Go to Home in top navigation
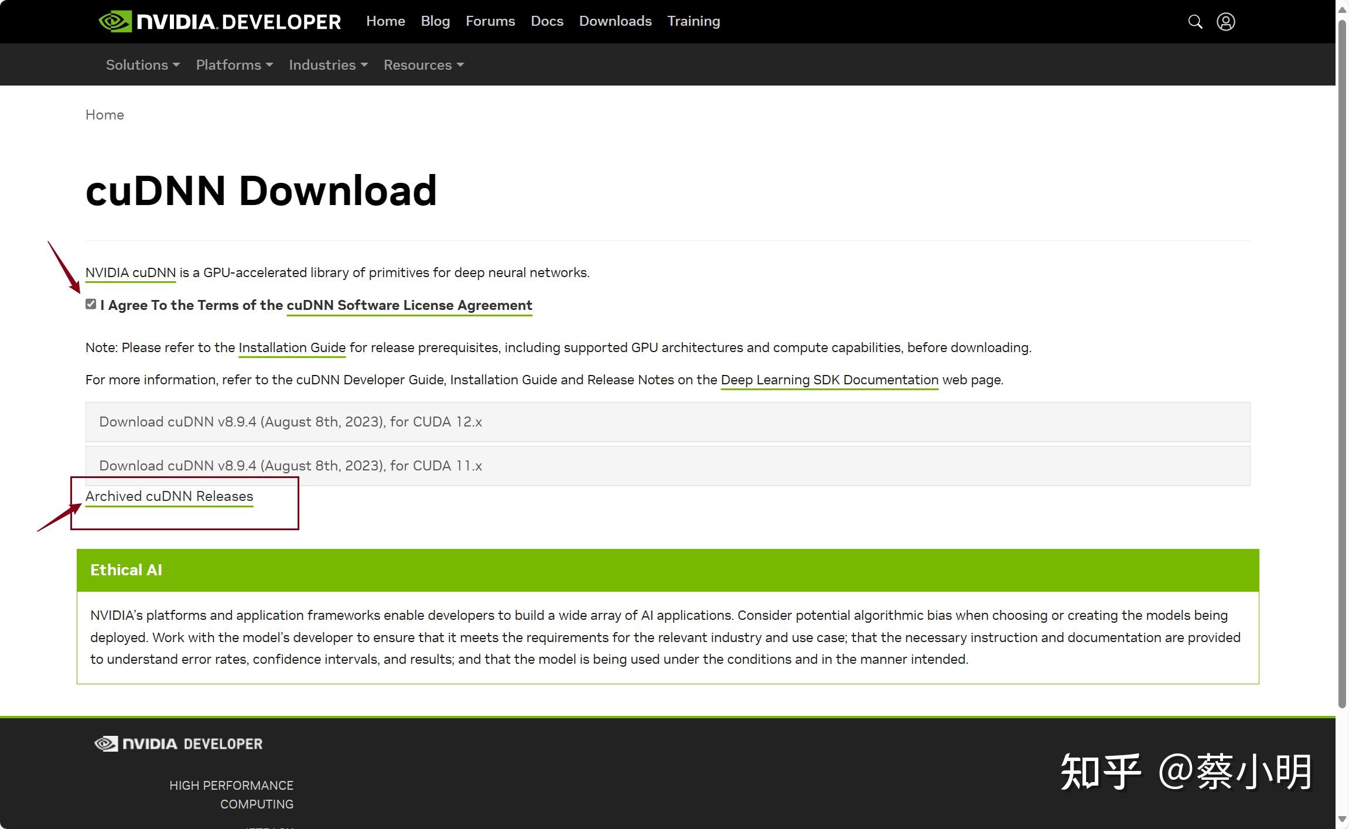 pyautogui.click(x=385, y=21)
